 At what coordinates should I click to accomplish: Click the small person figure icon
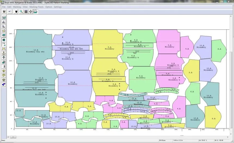(4, 66)
